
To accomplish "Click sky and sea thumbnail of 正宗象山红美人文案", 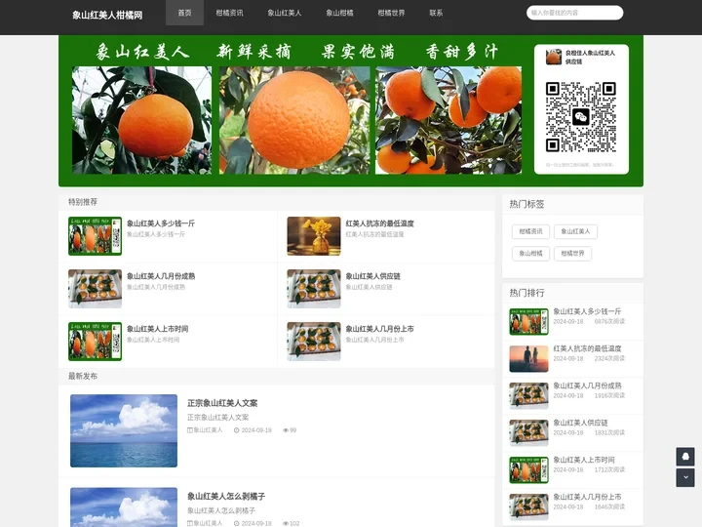I will (124, 430).
